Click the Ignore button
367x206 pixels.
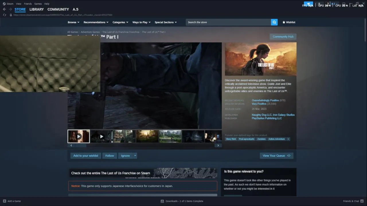(x=125, y=156)
